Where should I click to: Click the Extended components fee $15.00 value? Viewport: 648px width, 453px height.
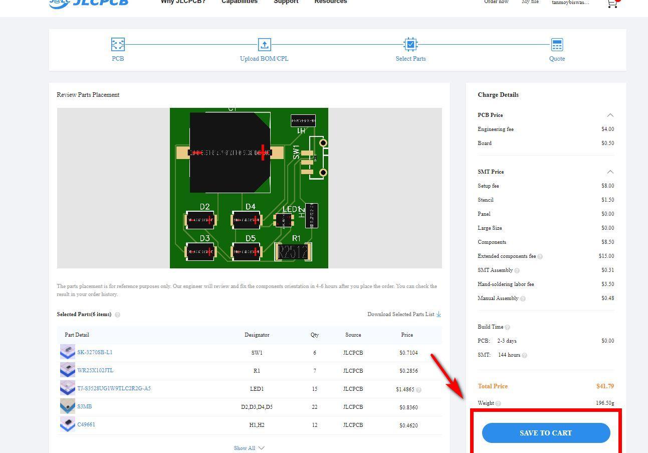(x=606, y=256)
